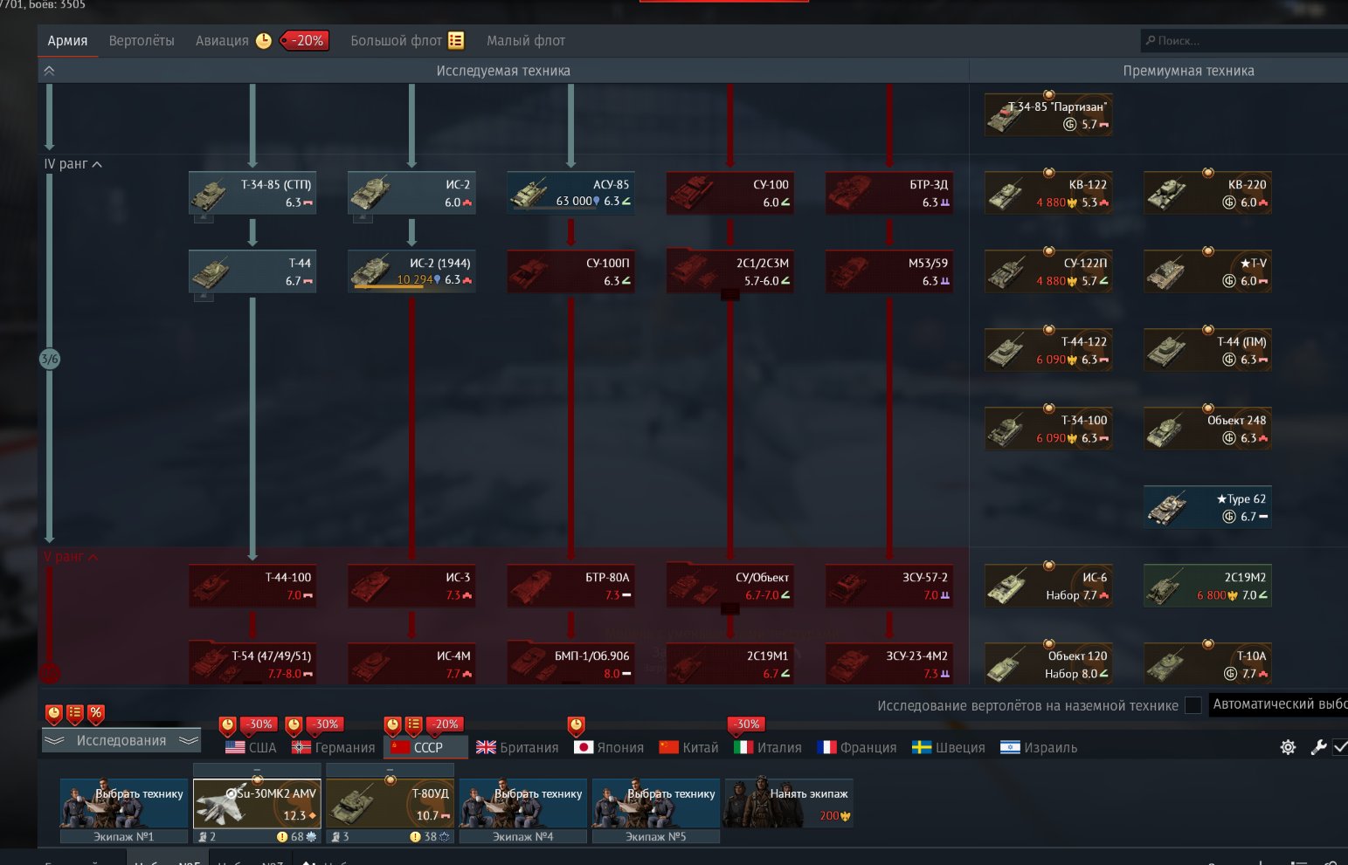The width and height of the screenshot is (1348, 865).
Task: Select the М53/59 vehicle tile
Action: [888, 271]
